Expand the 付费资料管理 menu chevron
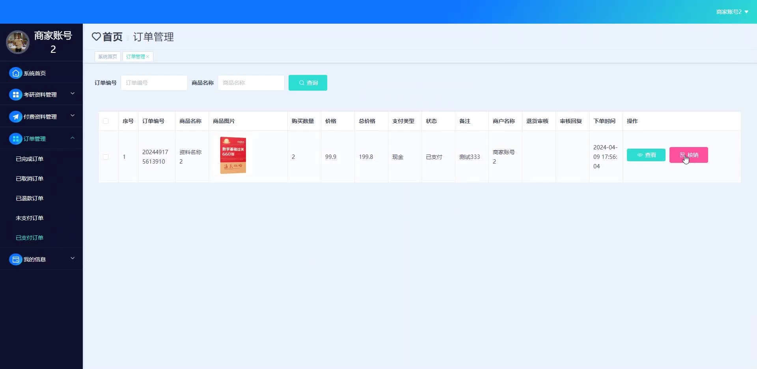Image resolution: width=757 pixels, height=369 pixels. [x=73, y=116]
